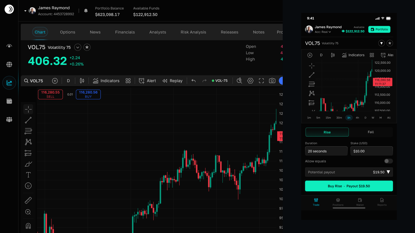This screenshot has width=415, height=233.
Task: Toggle the Allow equals switch
Action: coord(388,161)
